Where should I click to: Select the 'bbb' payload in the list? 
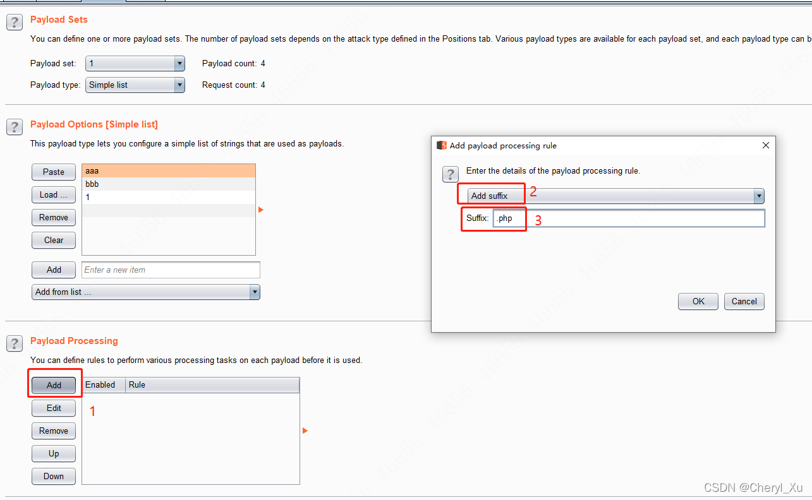[169, 184]
